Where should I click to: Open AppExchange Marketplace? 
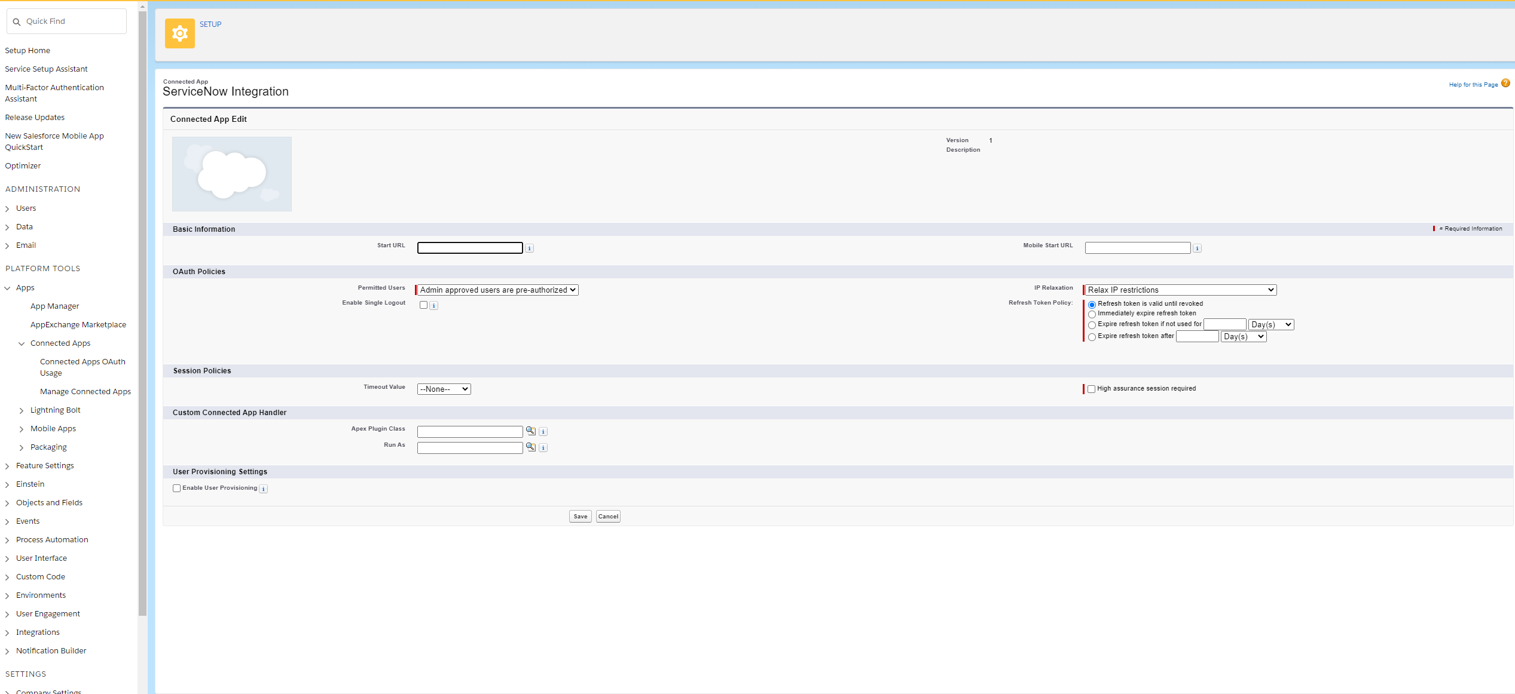[78, 325]
